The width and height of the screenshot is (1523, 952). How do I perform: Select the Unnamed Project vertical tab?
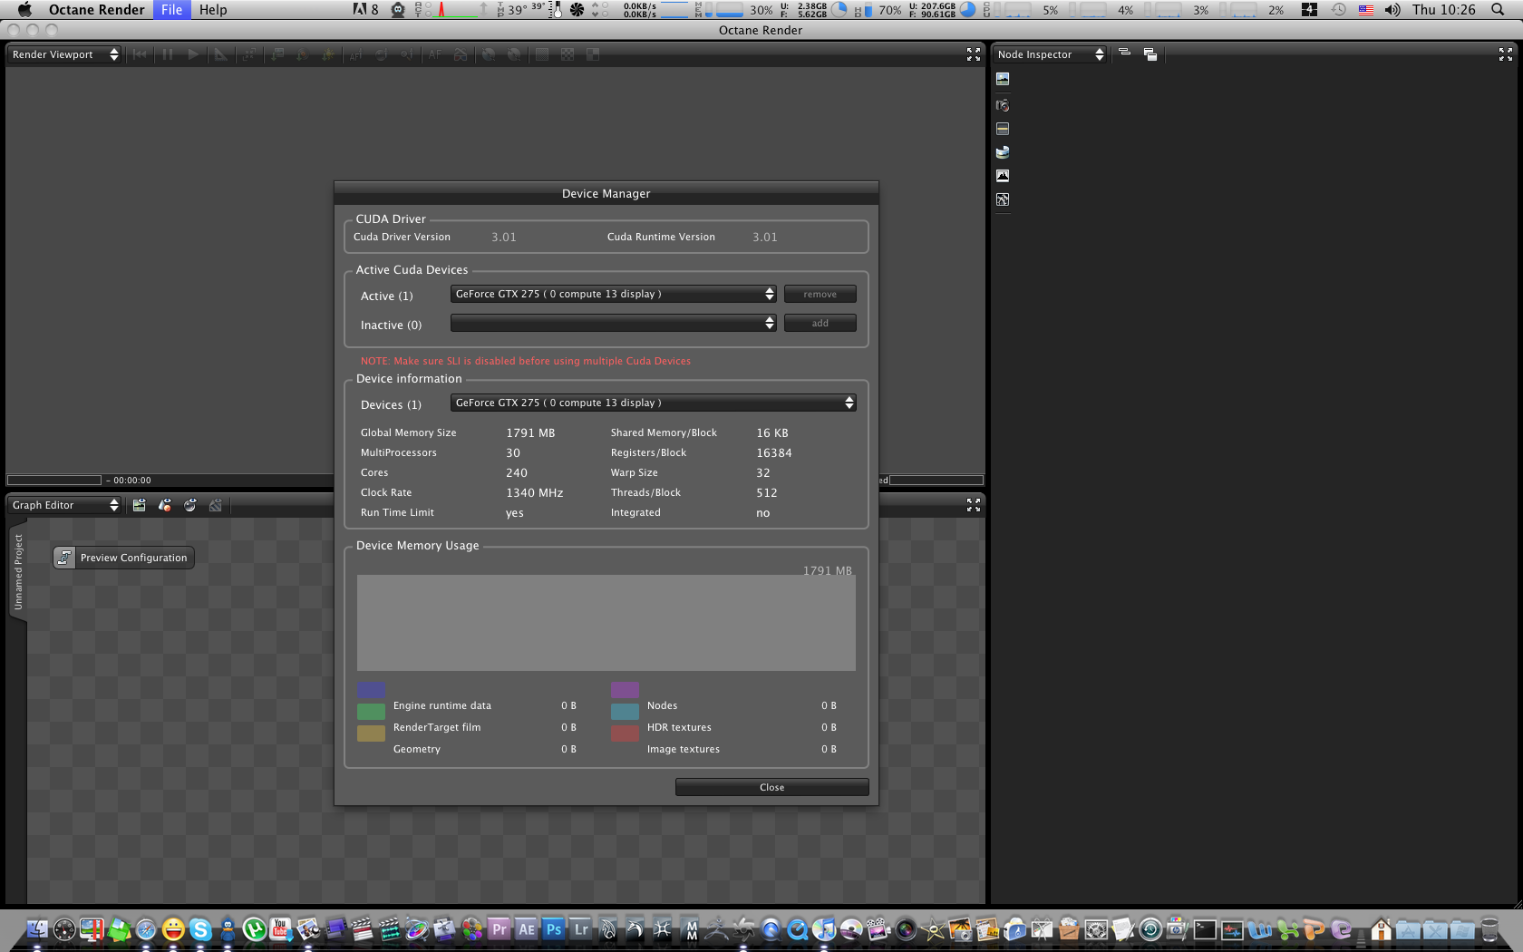click(18, 571)
